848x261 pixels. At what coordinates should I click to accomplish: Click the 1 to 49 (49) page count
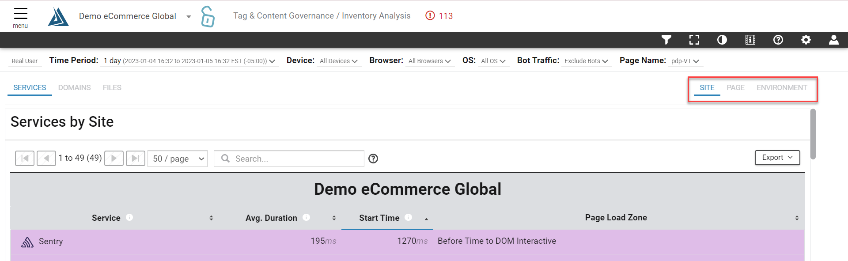[x=80, y=158]
